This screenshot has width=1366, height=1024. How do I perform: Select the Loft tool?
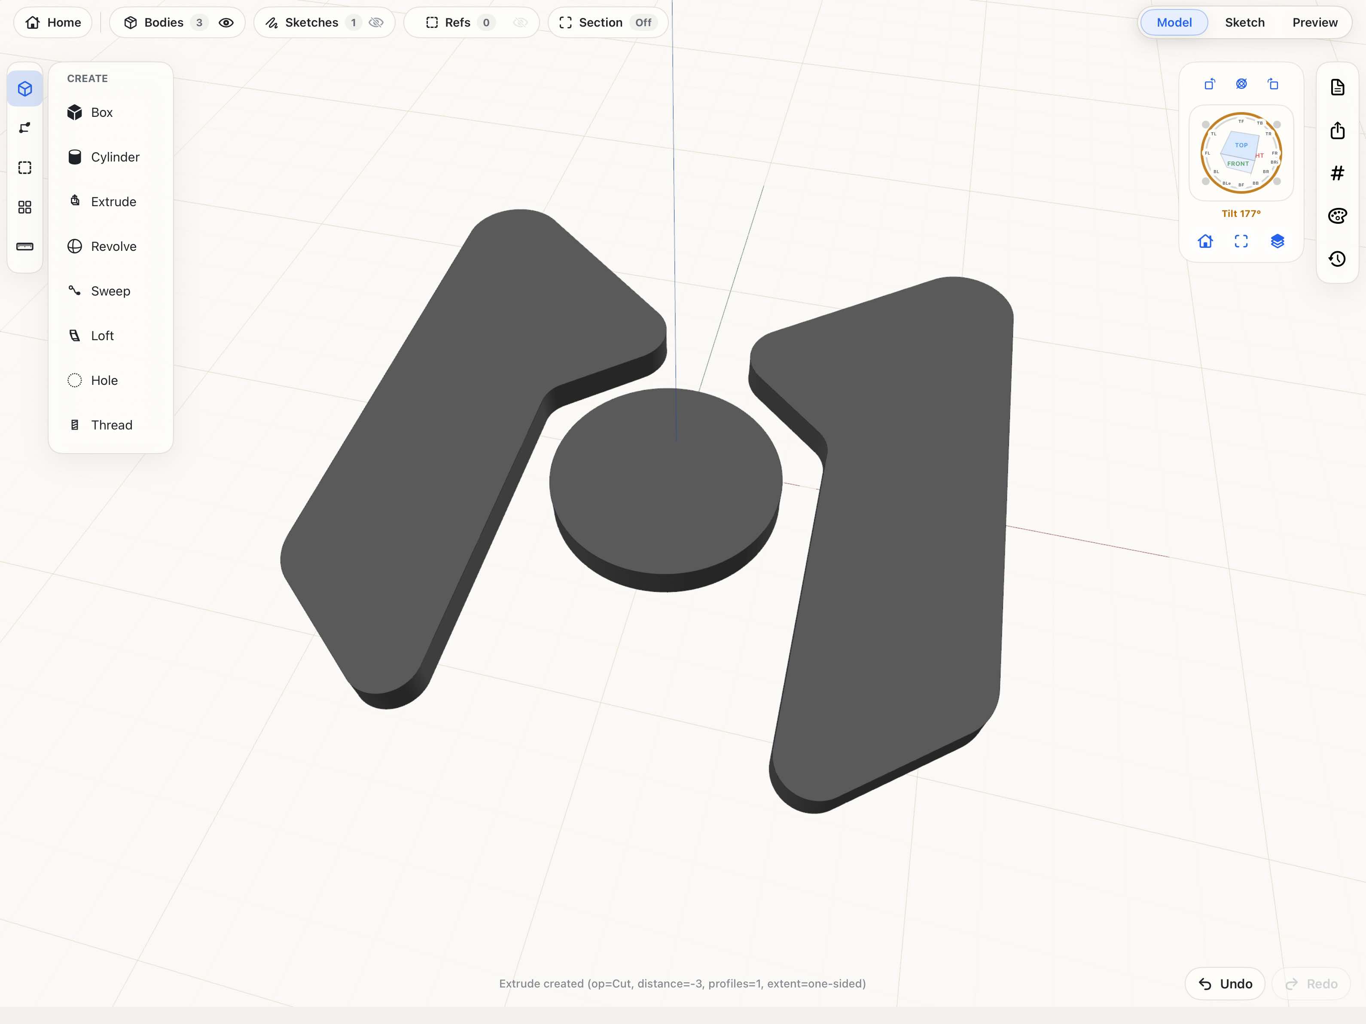click(110, 335)
